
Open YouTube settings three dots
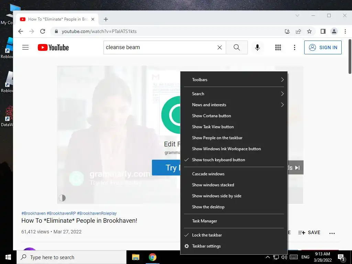pos(295,47)
